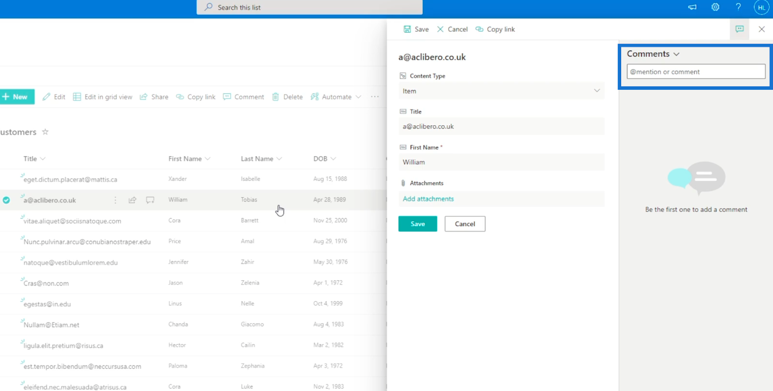Open Nunc.pulvinar.arcu@conubianostraper.edu item

coord(87,242)
